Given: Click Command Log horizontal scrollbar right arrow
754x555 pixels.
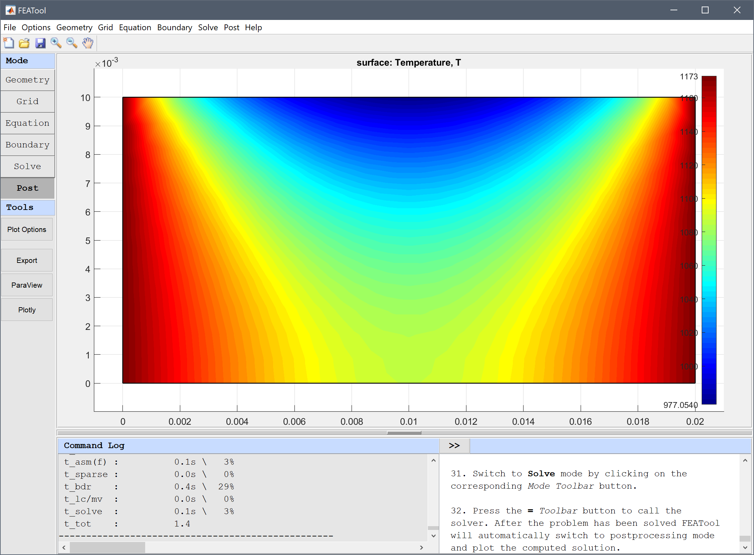Looking at the screenshot, I should click(x=421, y=547).
